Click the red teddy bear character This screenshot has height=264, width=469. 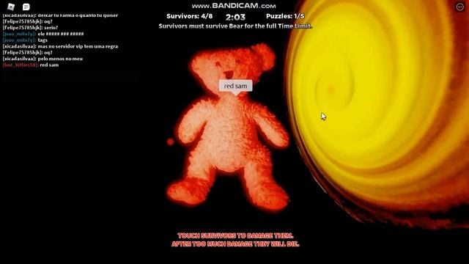229,129
